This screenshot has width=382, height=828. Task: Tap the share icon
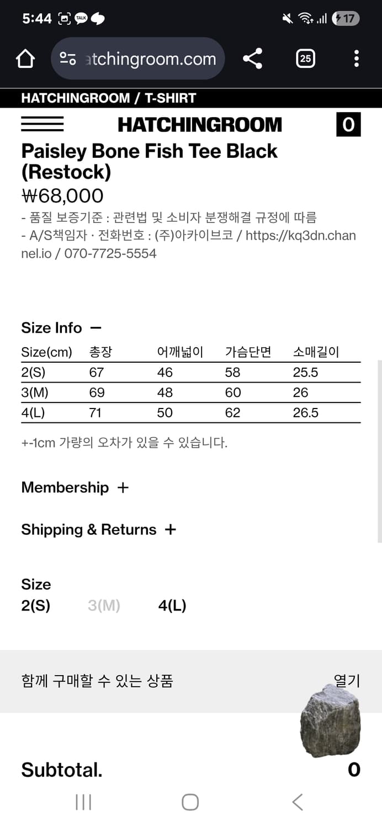(x=252, y=59)
